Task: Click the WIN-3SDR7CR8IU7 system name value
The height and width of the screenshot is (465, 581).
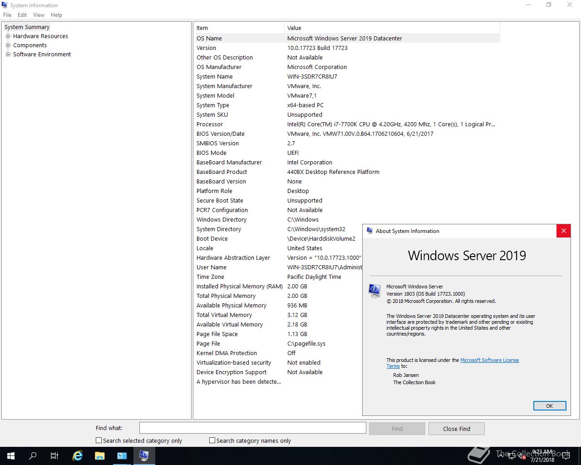Action: click(312, 76)
